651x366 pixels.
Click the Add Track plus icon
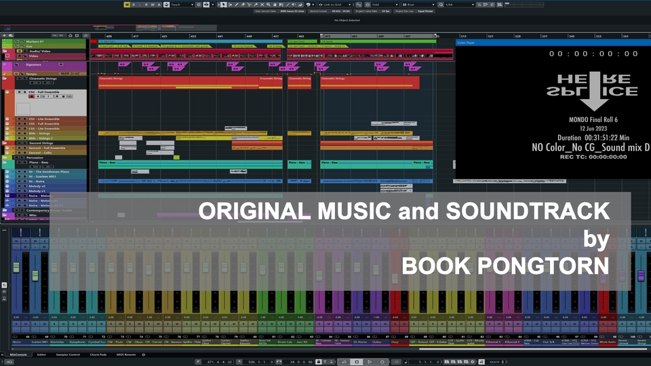5,35
